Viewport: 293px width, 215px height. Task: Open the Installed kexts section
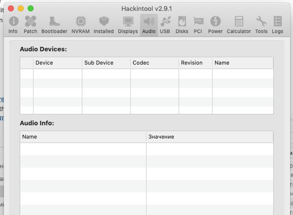pos(104,25)
